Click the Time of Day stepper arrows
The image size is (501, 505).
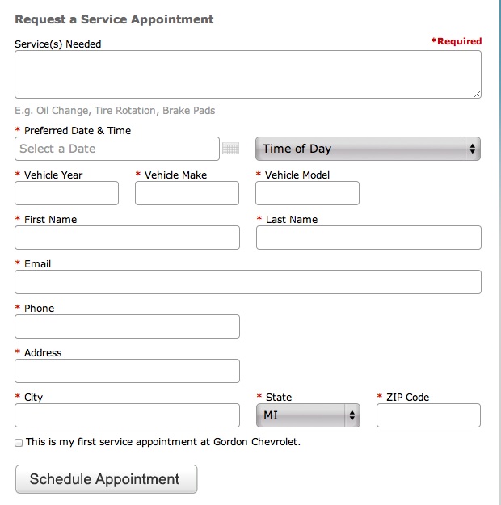tap(473, 149)
